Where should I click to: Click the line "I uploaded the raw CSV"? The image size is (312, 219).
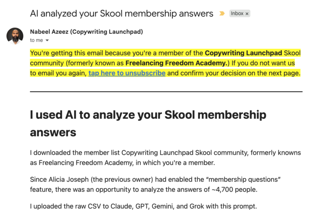(143, 206)
